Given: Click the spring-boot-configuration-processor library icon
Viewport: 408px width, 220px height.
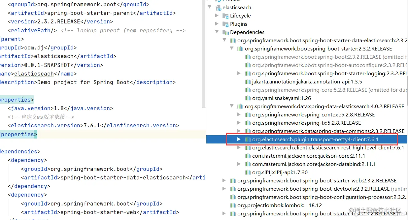Looking at the screenshot, I should click(233, 197).
